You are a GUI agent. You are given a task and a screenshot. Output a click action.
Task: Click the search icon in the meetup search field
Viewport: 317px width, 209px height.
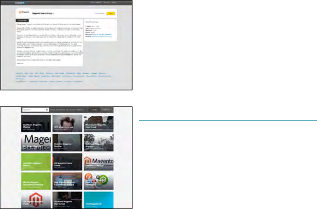click(47, 110)
